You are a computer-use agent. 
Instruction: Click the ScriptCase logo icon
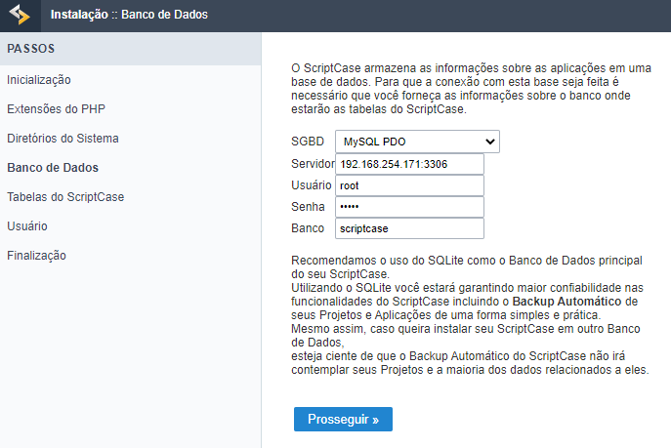[20, 15]
